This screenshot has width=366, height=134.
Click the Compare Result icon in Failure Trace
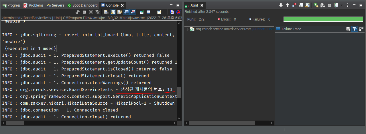[361, 29]
